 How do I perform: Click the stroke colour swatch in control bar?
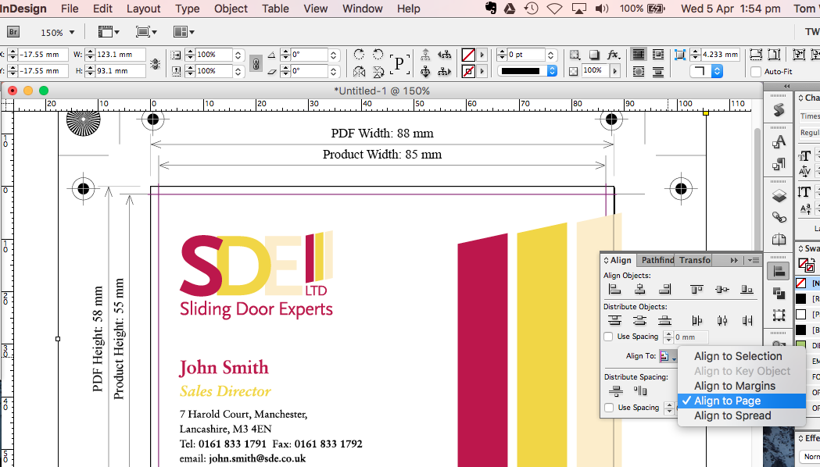click(468, 71)
